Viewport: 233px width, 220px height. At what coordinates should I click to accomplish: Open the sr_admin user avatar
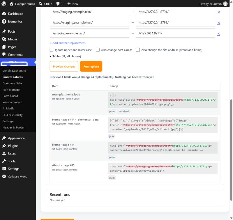[x=225, y=4]
